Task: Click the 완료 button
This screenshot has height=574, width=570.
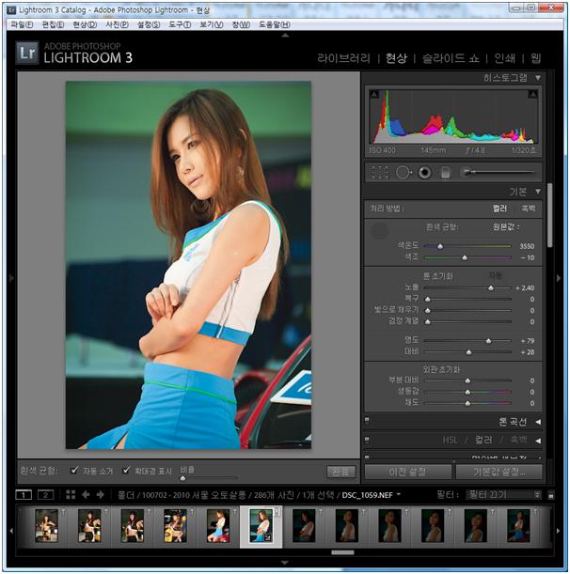Action: point(340,472)
